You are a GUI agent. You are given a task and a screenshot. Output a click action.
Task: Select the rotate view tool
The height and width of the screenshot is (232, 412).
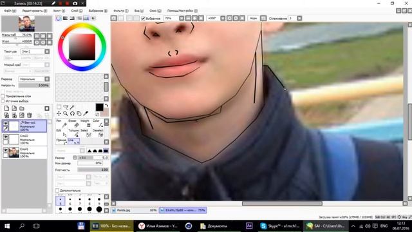pos(72,113)
